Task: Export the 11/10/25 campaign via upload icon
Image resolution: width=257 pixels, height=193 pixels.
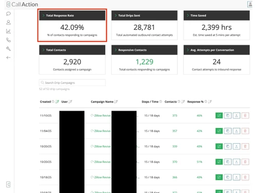Action: point(236,115)
